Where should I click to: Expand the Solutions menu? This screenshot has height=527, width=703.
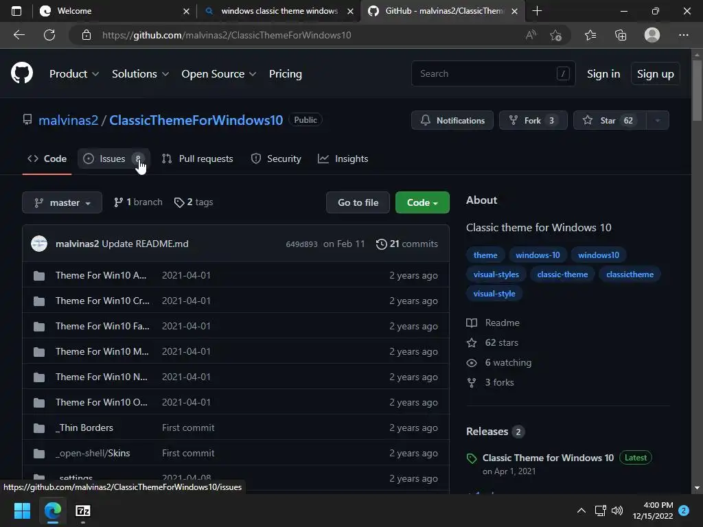coord(140,74)
